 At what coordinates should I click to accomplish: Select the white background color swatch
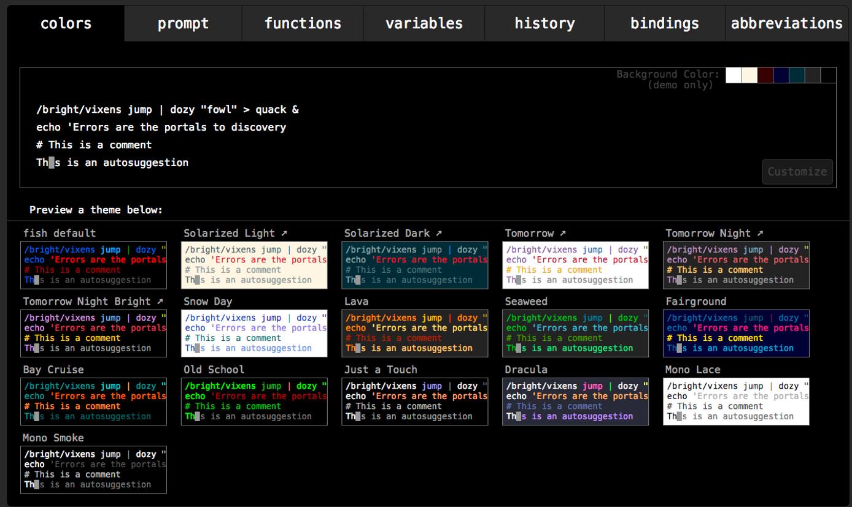coord(733,75)
